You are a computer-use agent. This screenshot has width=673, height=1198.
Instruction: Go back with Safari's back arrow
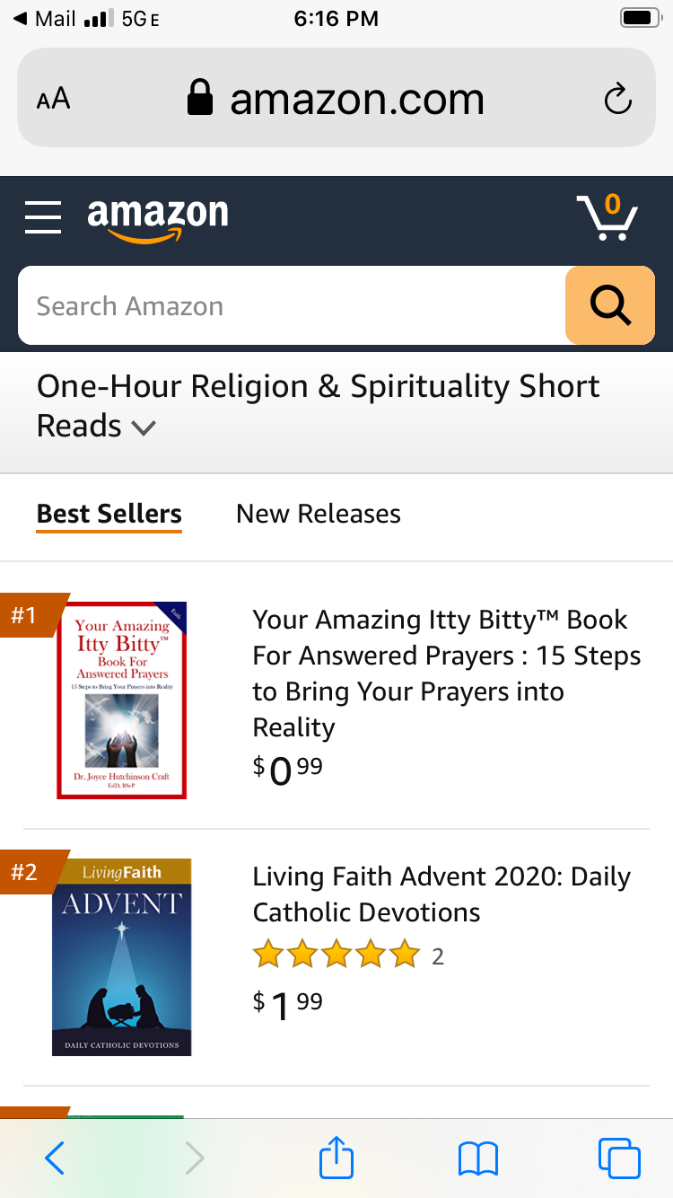55,1158
